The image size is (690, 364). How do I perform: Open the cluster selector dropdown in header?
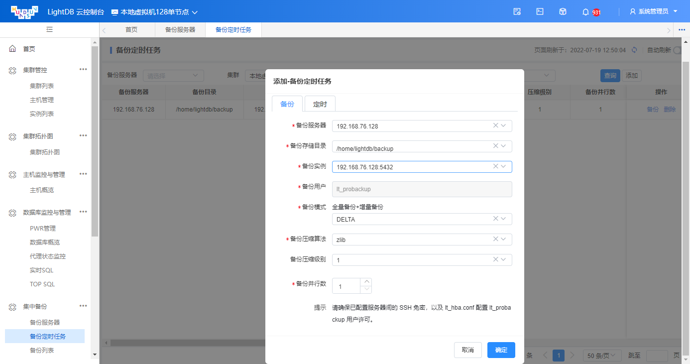pos(154,11)
